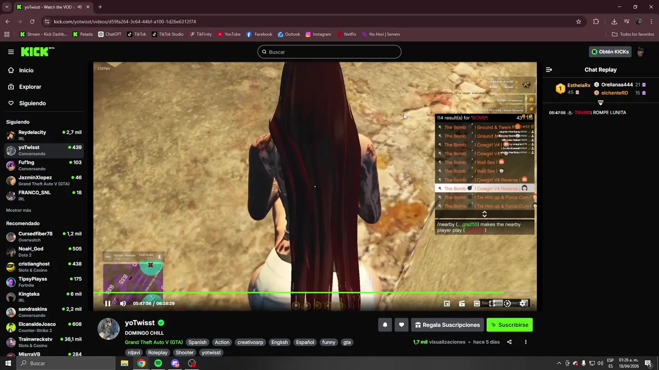
Task: Select the Shooter tag
Action: click(184, 353)
